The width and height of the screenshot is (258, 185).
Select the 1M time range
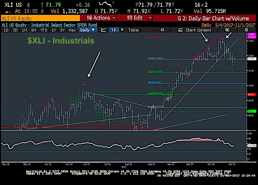(24, 30)
